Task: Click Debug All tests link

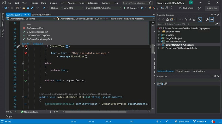Action: (x=38, y=44)
